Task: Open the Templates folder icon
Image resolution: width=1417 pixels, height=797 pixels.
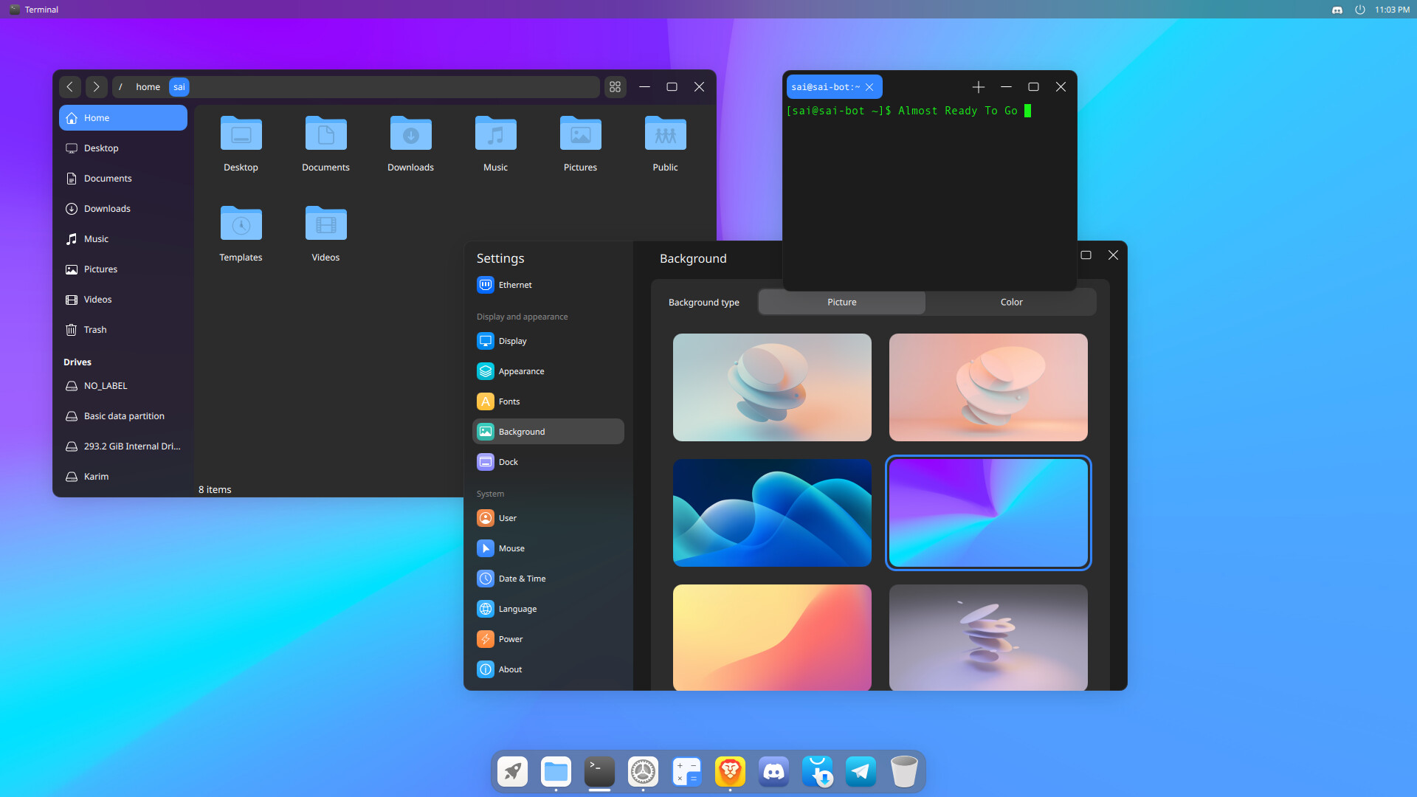Action: [241, 224]
